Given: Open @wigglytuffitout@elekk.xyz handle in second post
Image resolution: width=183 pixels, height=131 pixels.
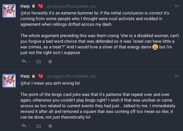Looking at the screenshot, I should tap(71, 76).
